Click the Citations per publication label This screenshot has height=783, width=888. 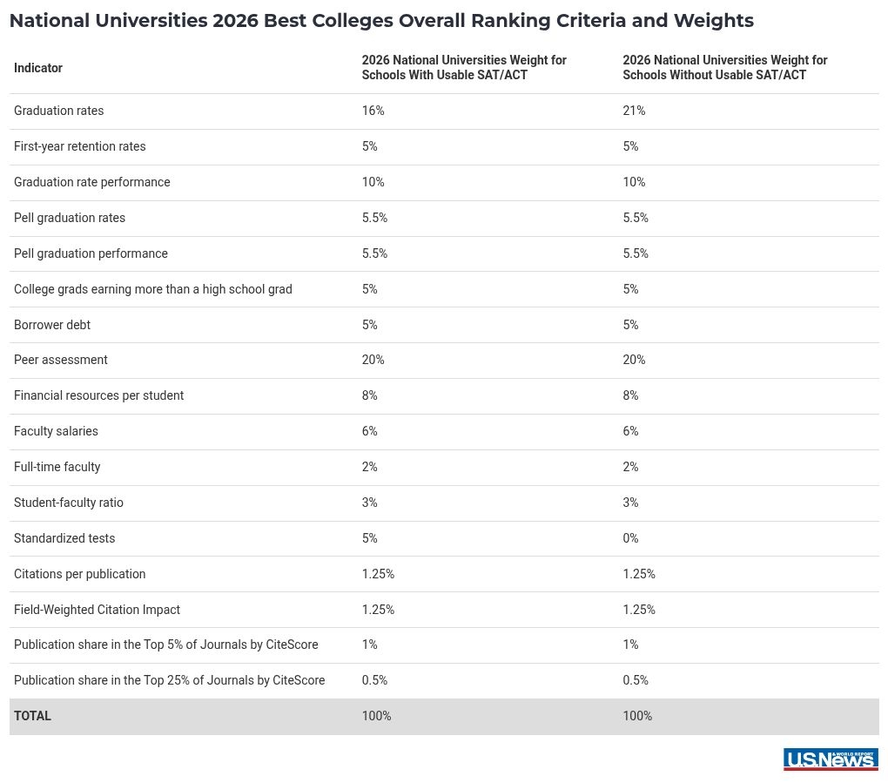(79, 574)
